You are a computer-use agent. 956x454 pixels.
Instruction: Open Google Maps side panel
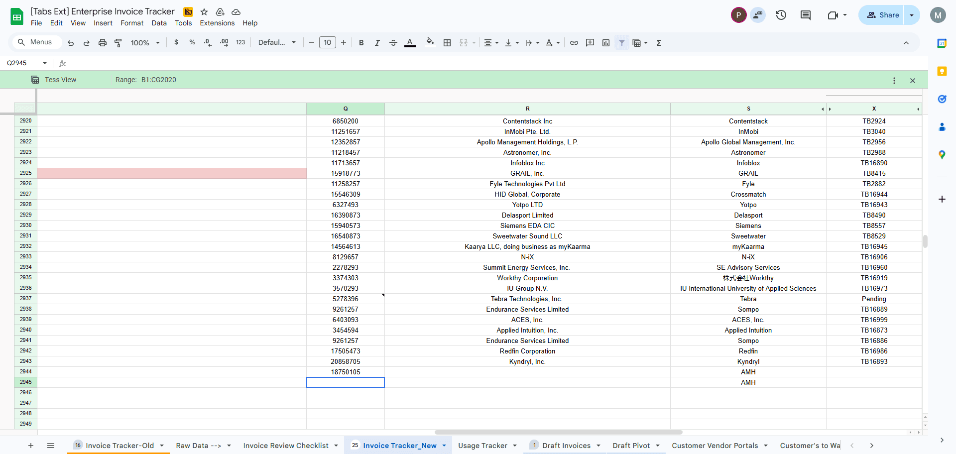point(942,155)
